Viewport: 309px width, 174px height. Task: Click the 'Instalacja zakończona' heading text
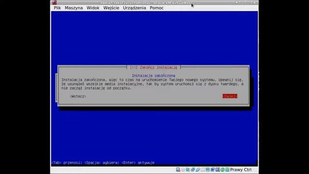point(154,75)
